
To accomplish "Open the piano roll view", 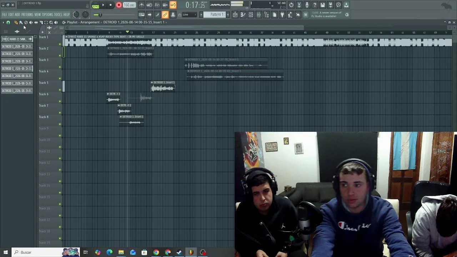I will tap(243, 15).
